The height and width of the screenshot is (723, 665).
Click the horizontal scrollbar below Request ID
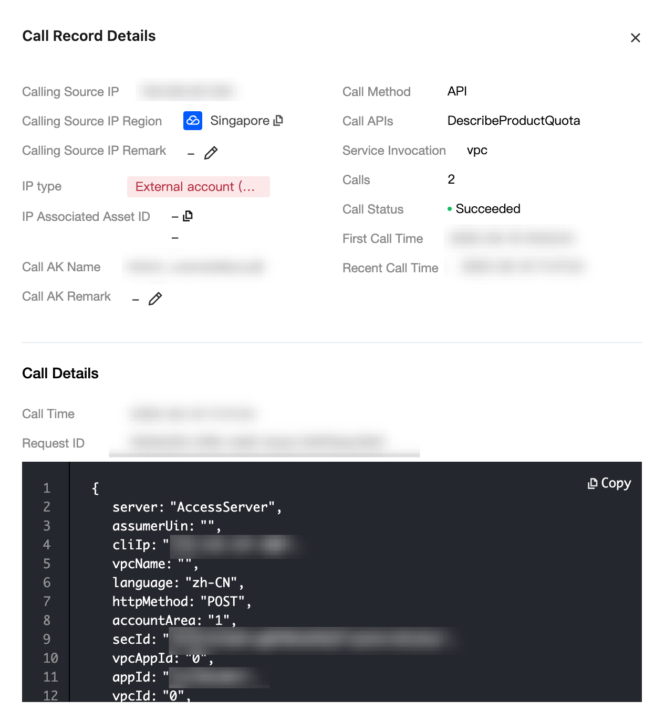pos(264,454)
